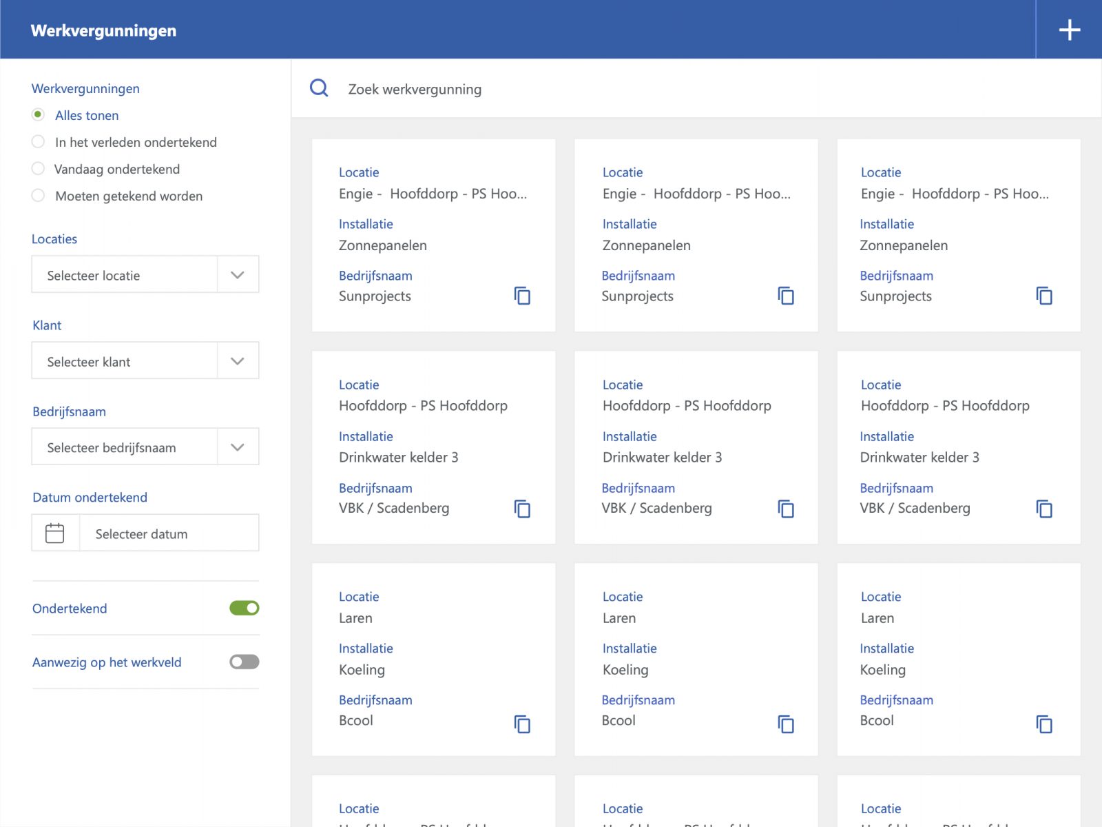Viewport: 1102px width, 827px height.
Task: Click the Zoek werkvergunning search field
Action: (696, 88)
